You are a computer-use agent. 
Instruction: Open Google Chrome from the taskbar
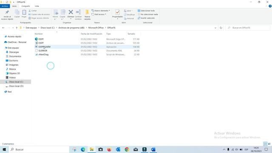pos(127,149)
